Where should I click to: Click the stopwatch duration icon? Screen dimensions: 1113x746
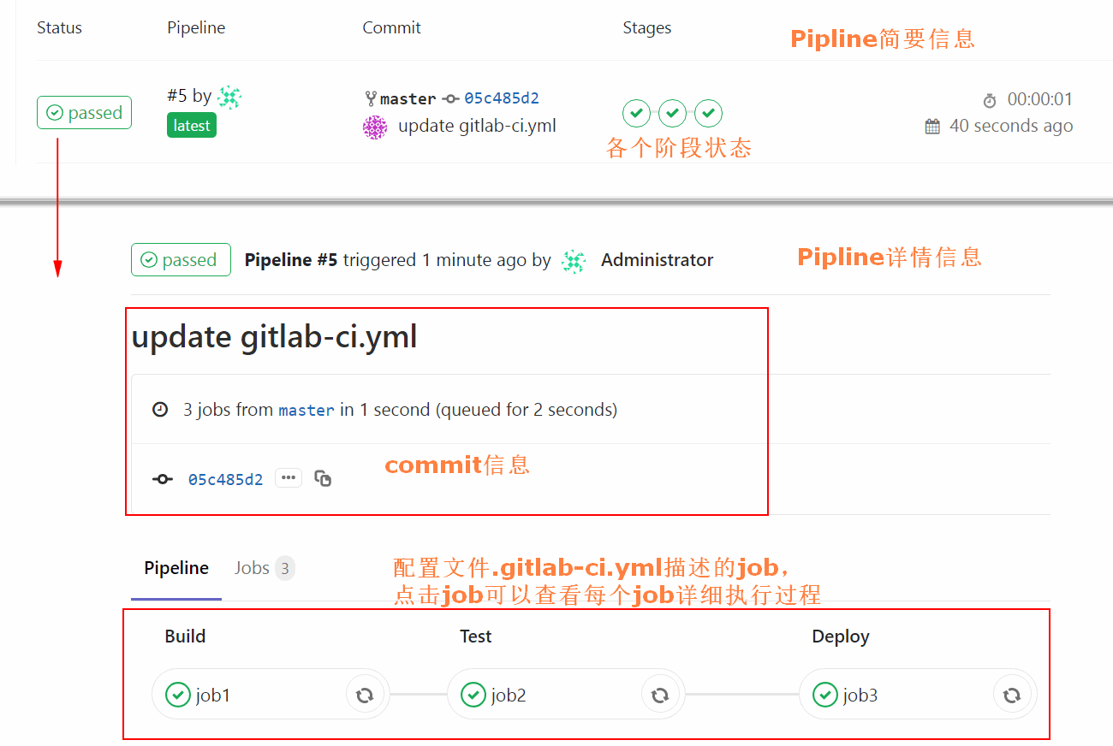coord(990,101)
